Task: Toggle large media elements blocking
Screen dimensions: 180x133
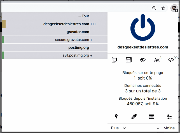Action: point(128,60)
